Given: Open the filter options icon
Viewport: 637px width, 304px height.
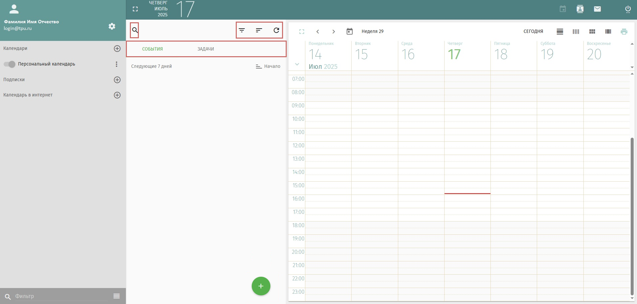Looking at the screenshot, I should pyautogui.click(x=242, y=30).
